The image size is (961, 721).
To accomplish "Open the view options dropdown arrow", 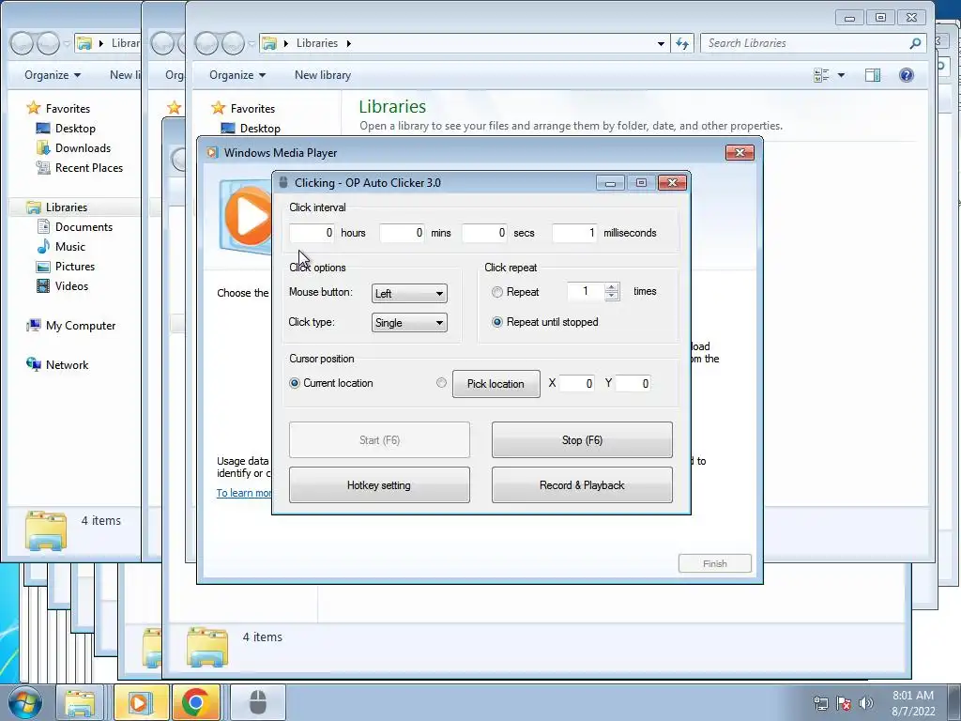I will 841,75.
